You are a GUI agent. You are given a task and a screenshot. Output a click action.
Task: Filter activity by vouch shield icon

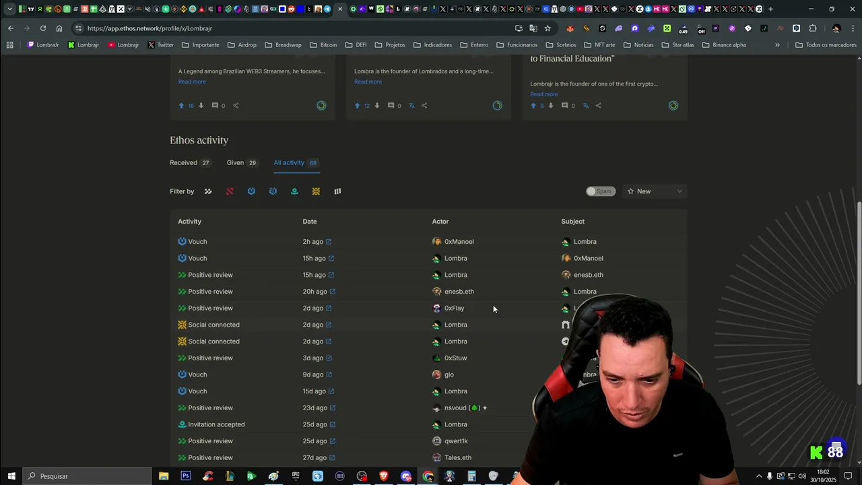(251, 191)
